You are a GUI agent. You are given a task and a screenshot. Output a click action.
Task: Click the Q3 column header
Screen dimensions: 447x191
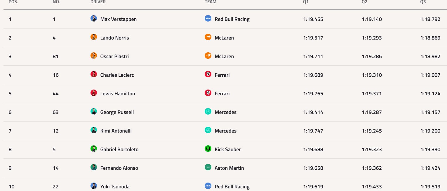(x=423, y=2)
